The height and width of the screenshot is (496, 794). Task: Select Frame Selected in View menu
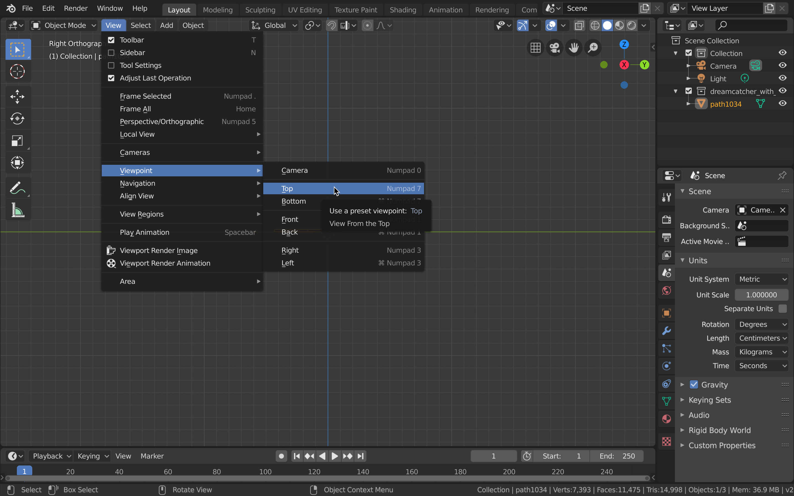pyautogui.click(x=182, y=96)
